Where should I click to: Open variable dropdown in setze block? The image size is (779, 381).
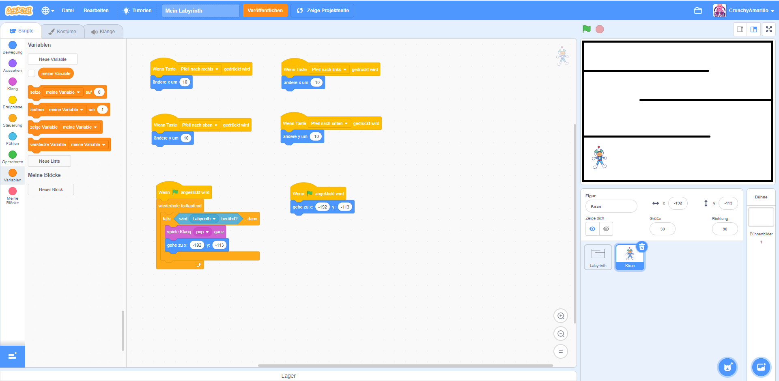(x=63, y=92)
